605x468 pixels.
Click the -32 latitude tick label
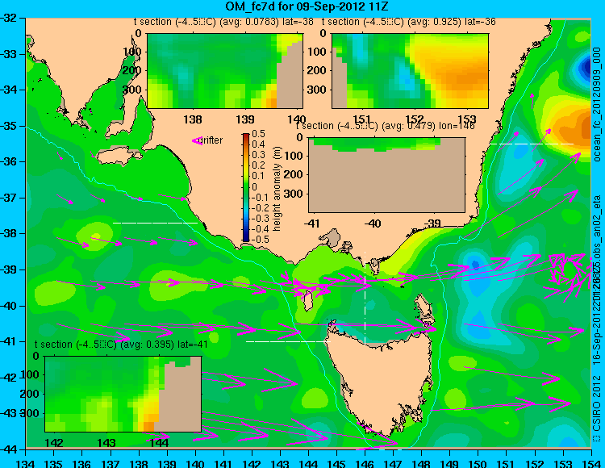[x=9, y=18]
